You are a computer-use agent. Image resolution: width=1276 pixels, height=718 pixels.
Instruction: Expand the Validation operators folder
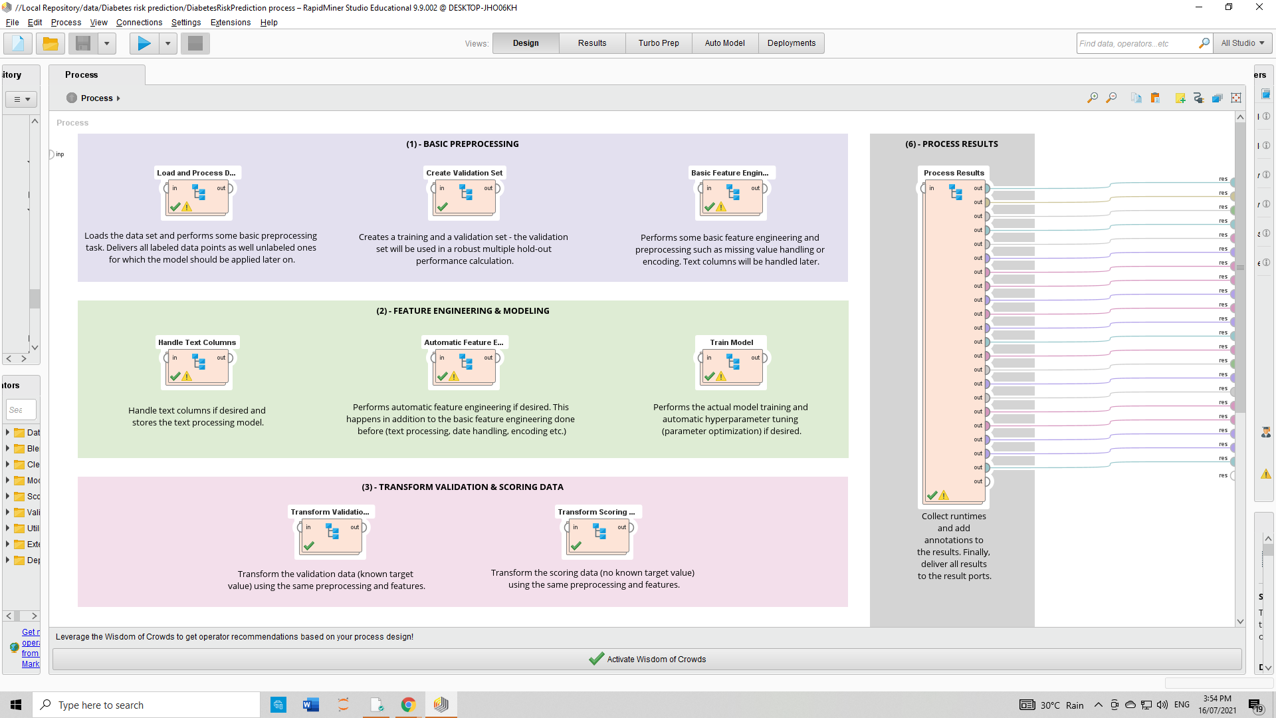pyautogui.click(x=7, y=512)
